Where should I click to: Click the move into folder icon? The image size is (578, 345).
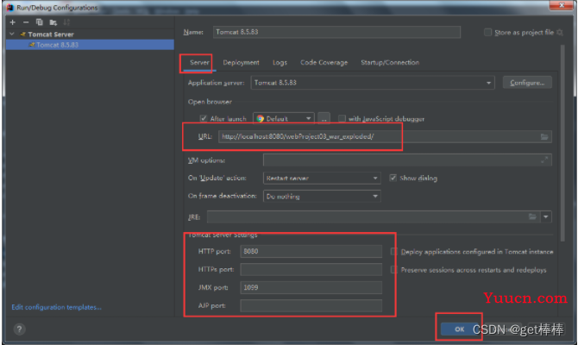coord(53,22)
